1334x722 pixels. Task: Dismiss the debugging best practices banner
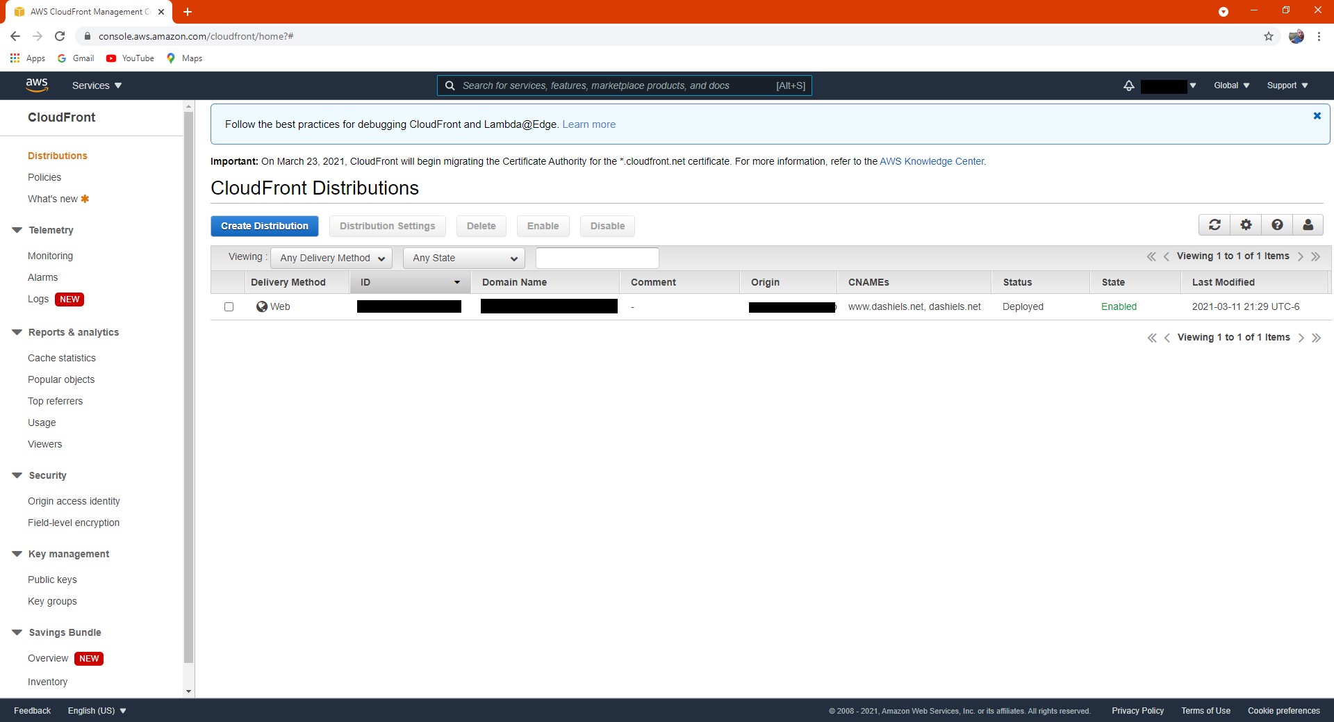(x=1317, y=116)
